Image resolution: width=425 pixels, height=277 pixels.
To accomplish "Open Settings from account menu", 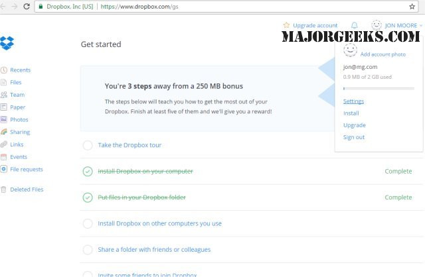I will pos(353,101).
